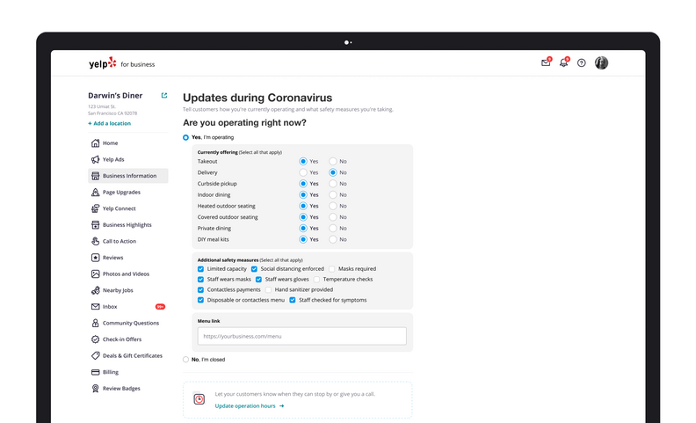Set Private dining to No
696x423 pixels.
coord(332,228)
